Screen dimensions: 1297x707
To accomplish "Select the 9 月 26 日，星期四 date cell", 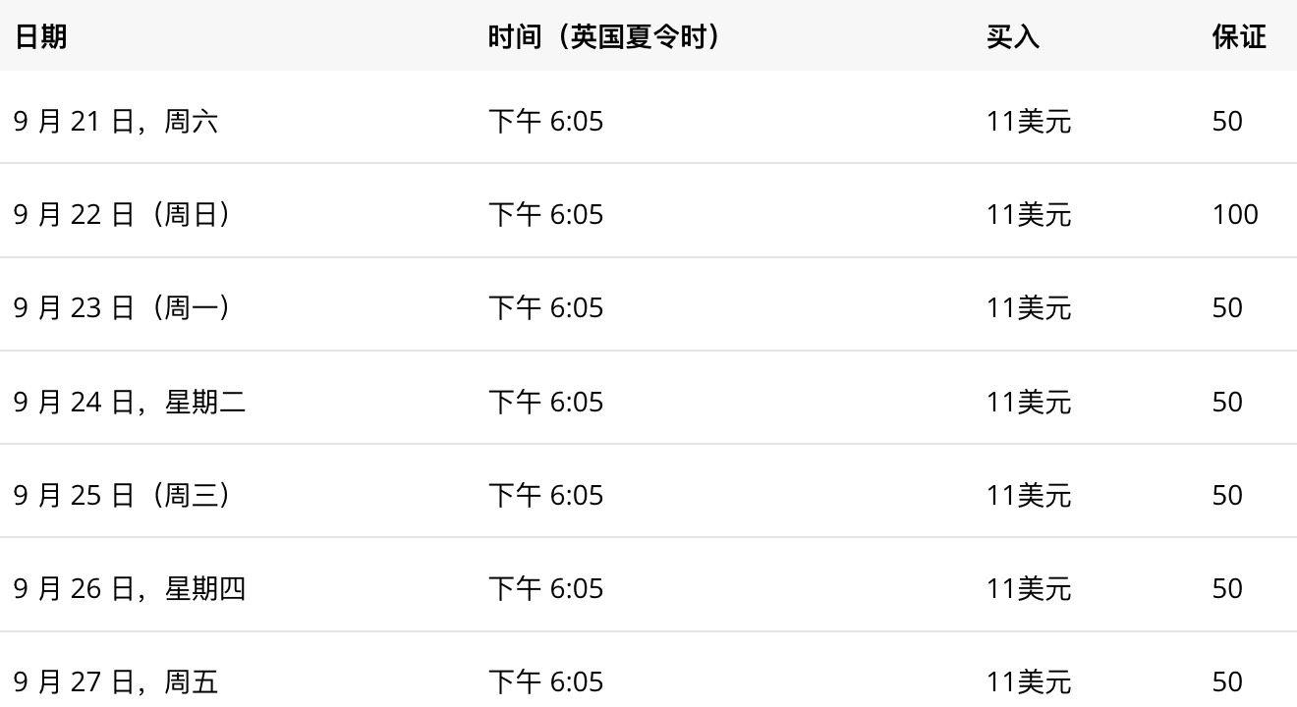I will [x=130, y=588].
